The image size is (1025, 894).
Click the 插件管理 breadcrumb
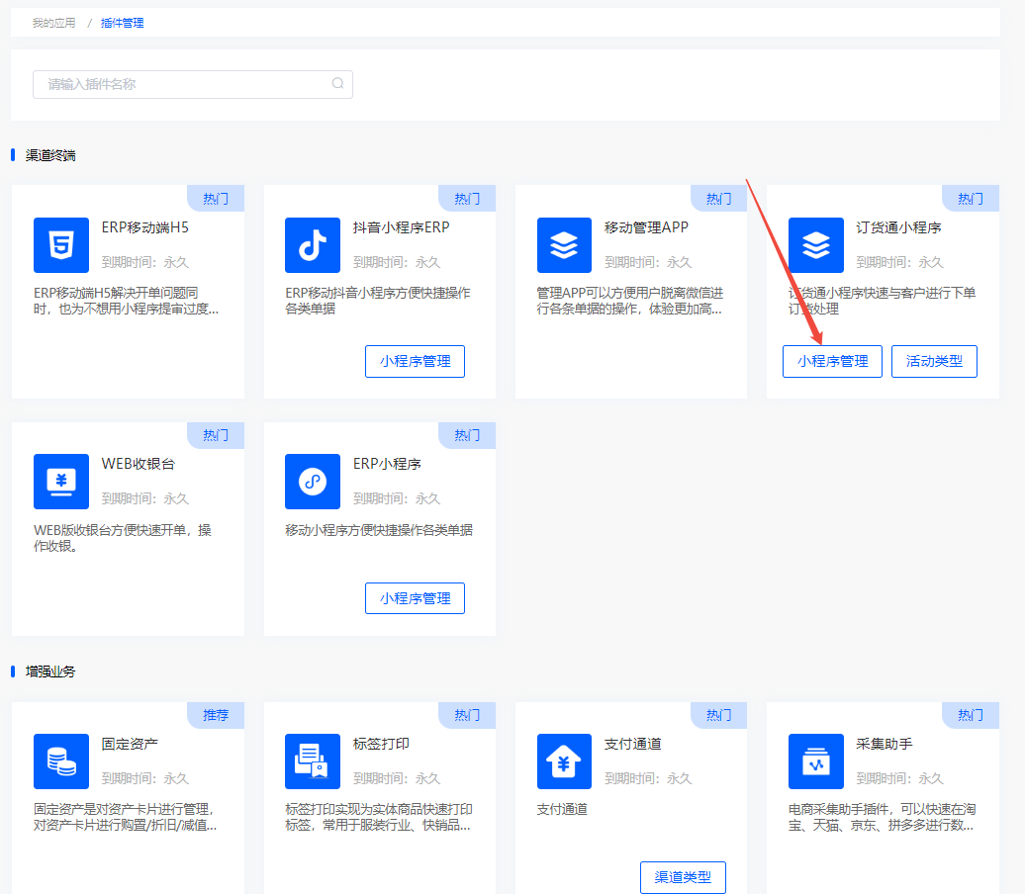(x=122, y=23)
